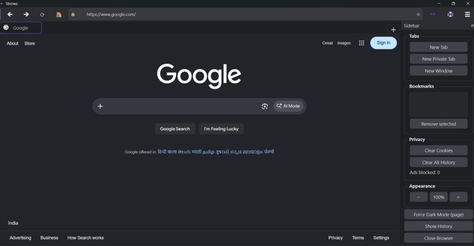Click the empty Bookmarks list box
Viewport: 474px width, 246px height.
(438, 105)
